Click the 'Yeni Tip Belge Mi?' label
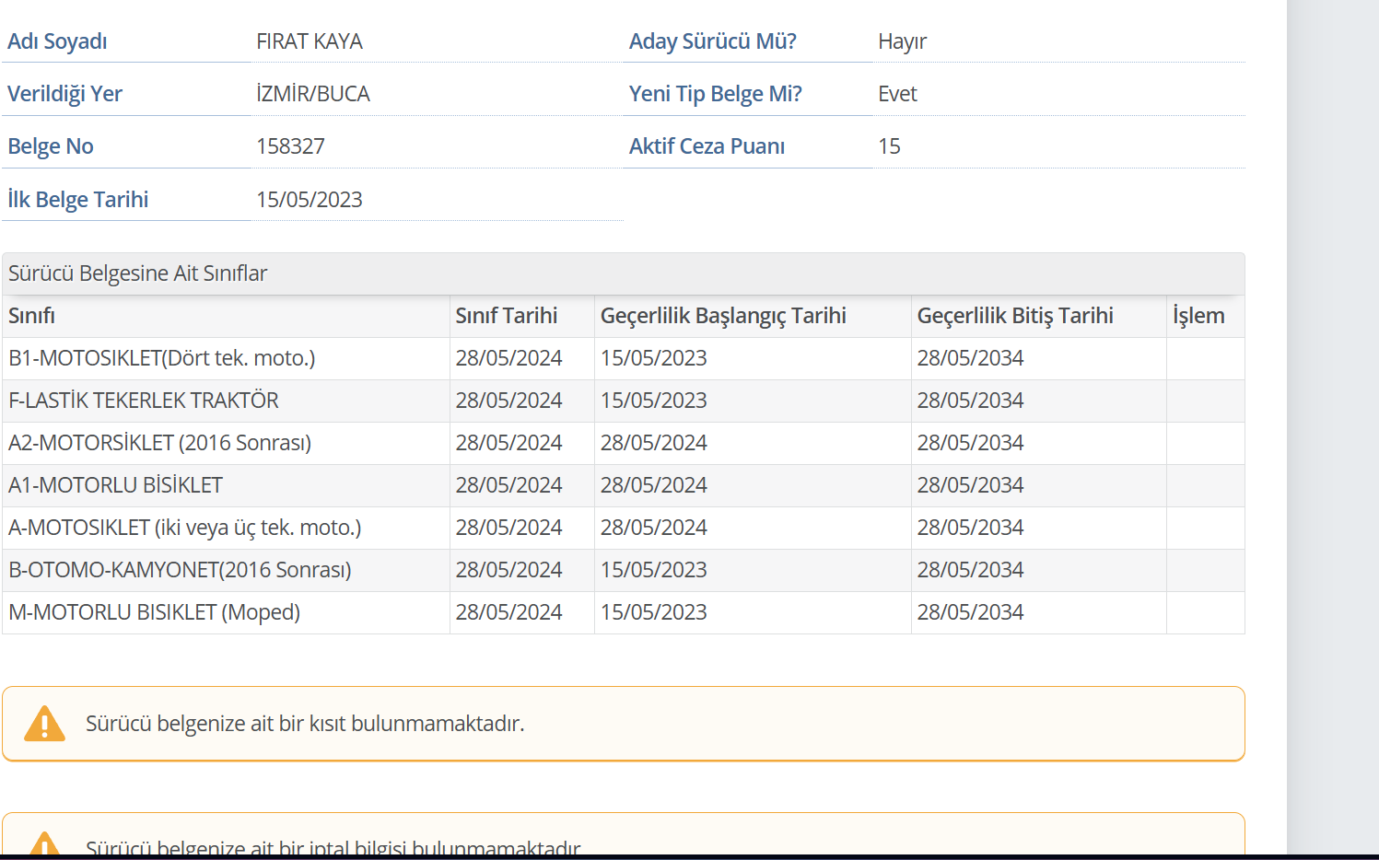The height and width of the screenshot is (860, 1379). [716, 94]
